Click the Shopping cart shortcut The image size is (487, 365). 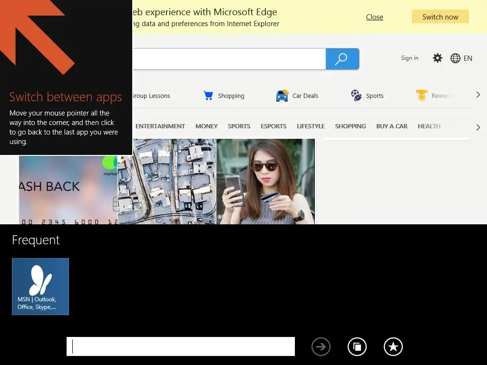click(x=224, y=96)
